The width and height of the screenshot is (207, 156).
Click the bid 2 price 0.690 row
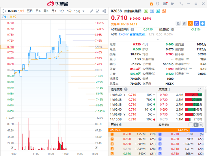click(x=132, y=139)
